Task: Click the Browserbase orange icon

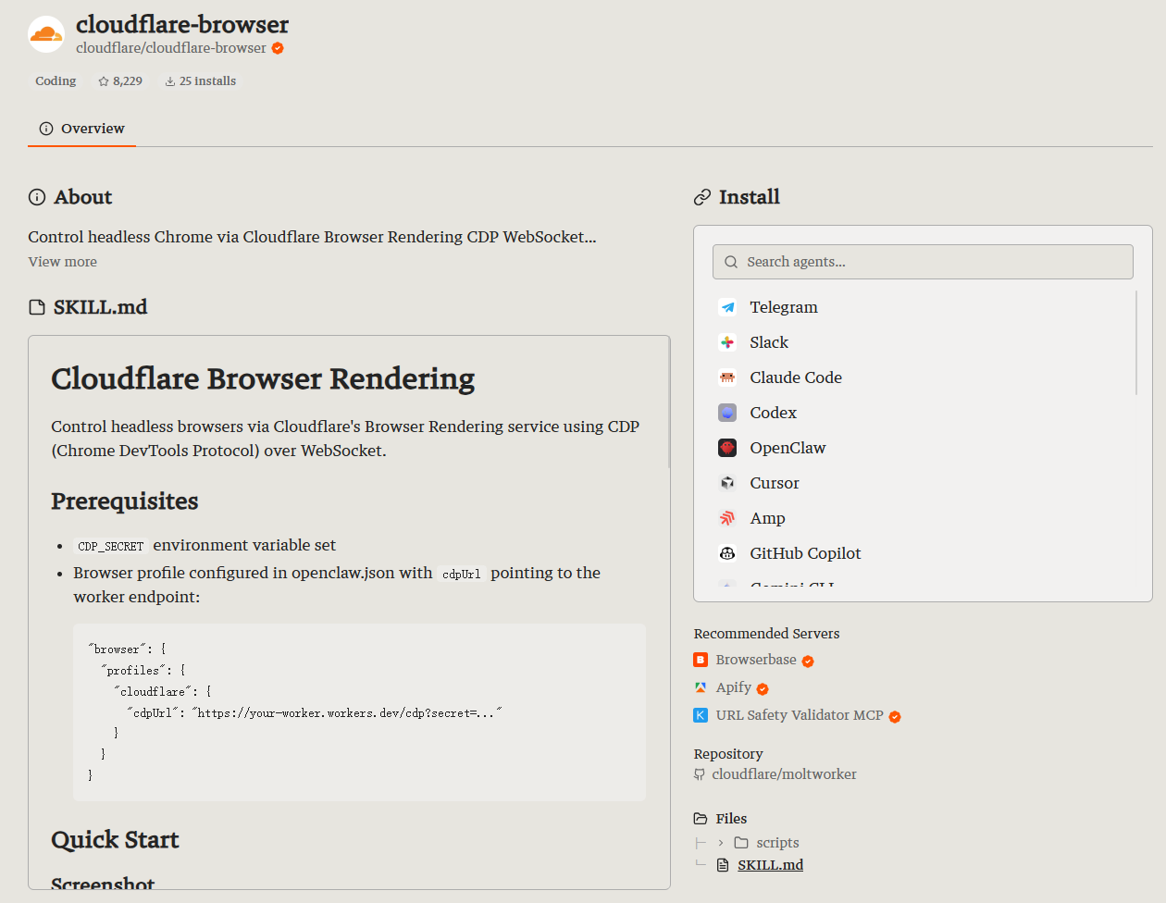Action: (701, 660)
